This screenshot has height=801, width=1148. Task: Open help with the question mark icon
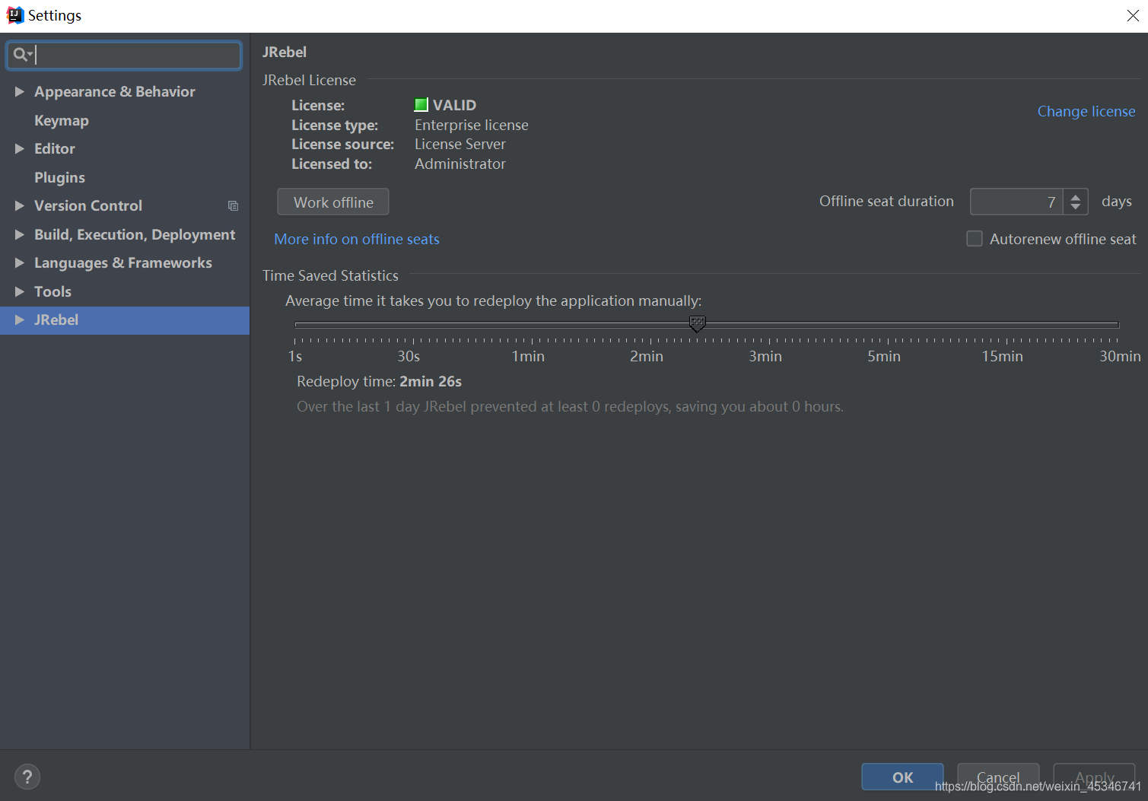tap(27, 777)
